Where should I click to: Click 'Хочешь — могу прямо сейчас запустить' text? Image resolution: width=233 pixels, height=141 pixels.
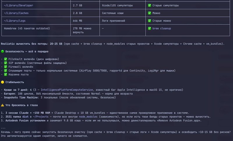click(28, 132)
